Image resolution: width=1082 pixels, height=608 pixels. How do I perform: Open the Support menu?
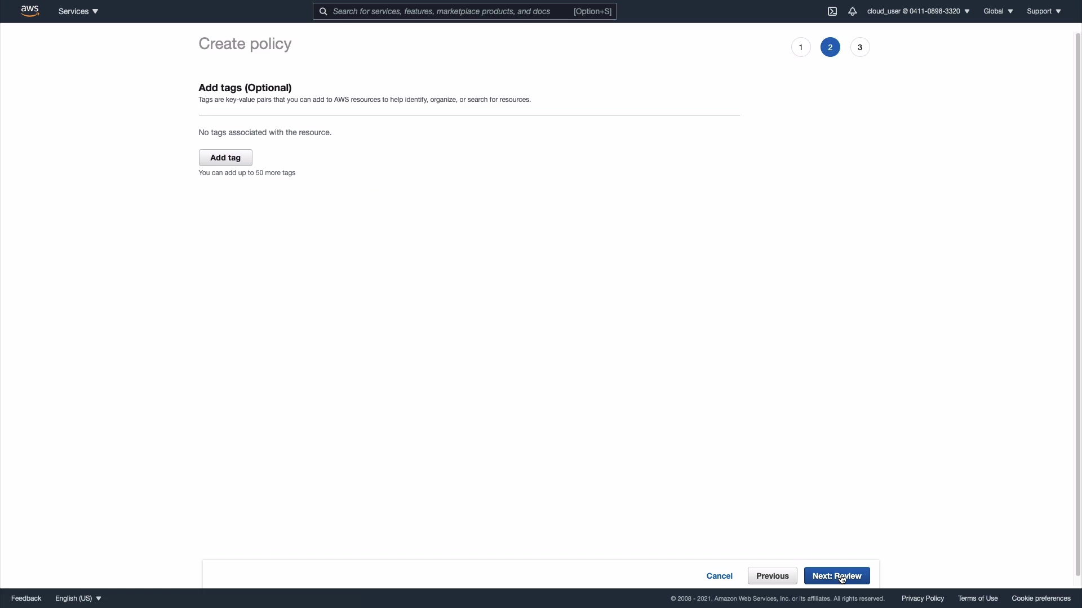click(x=1044, y=11)
